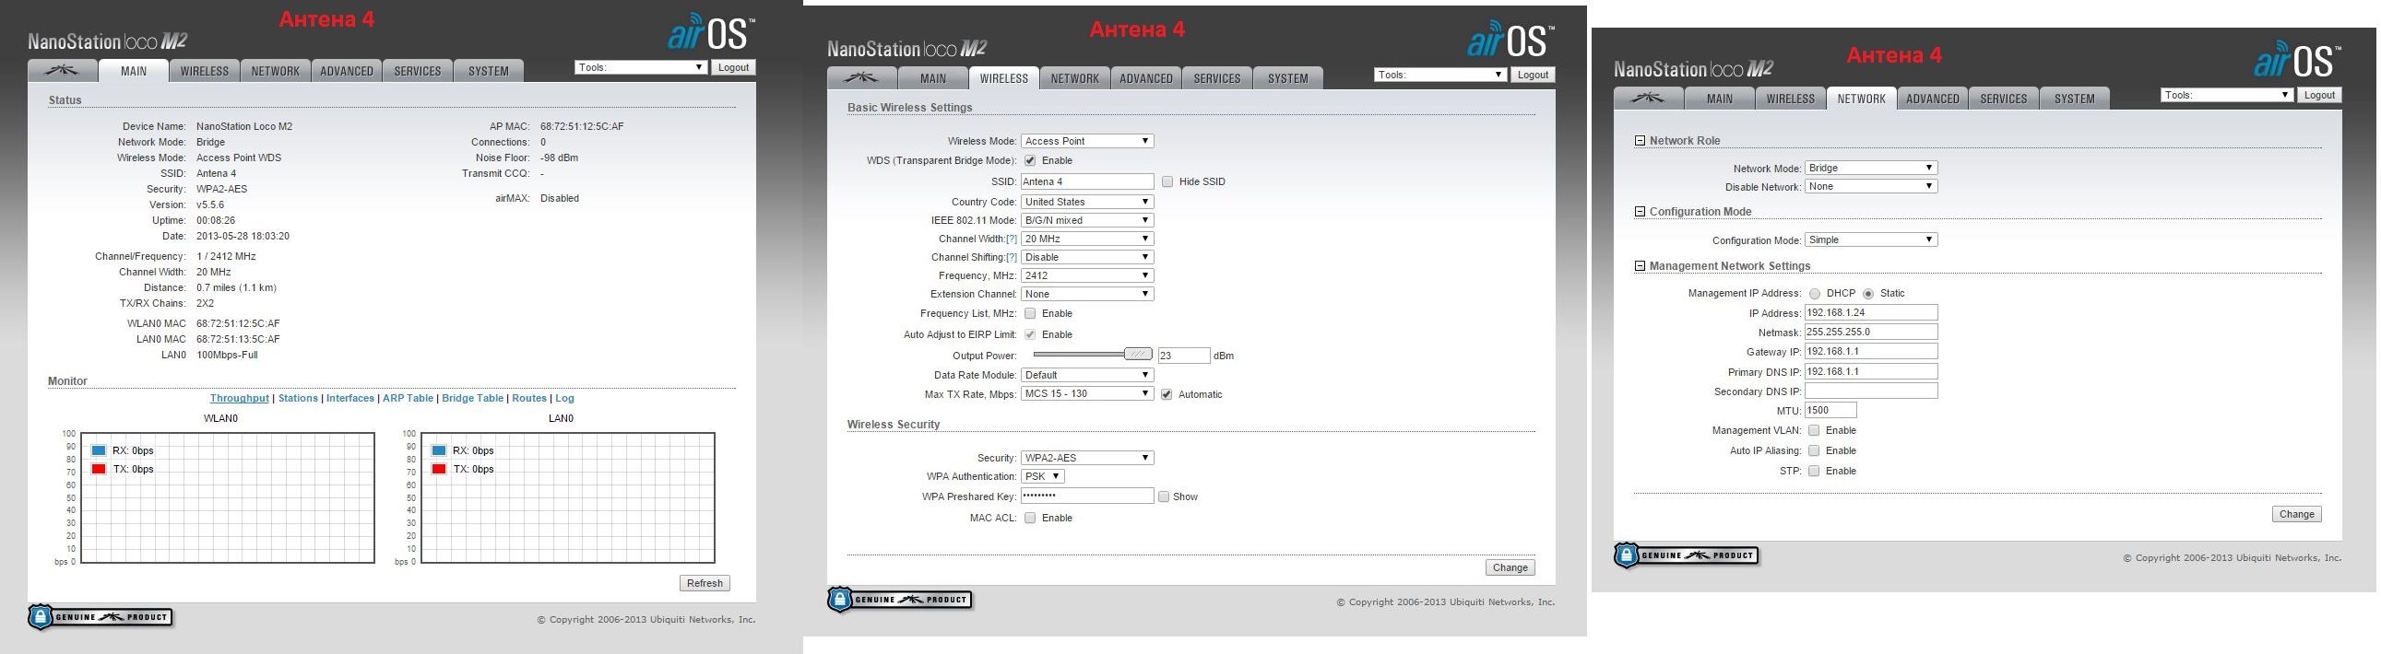Click the Genuine Product badge below the Refresh button
2381x654 pixels.
[x=101, y=616]
